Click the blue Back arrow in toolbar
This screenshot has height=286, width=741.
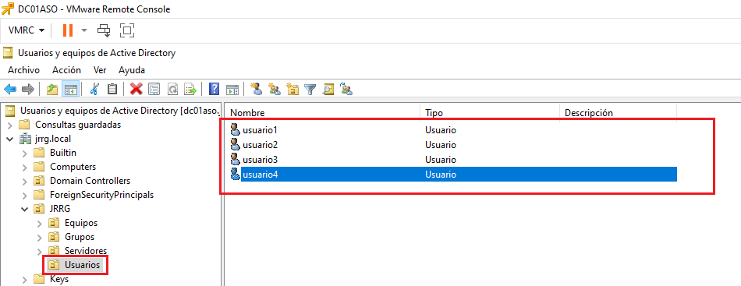[x=10, y=89]
